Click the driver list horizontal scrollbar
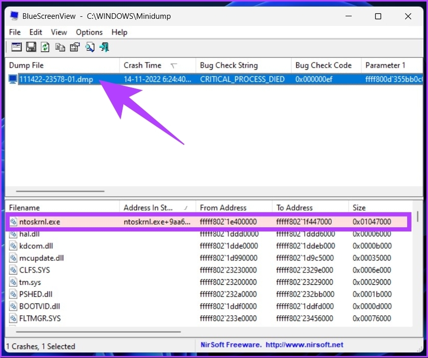 98,332
